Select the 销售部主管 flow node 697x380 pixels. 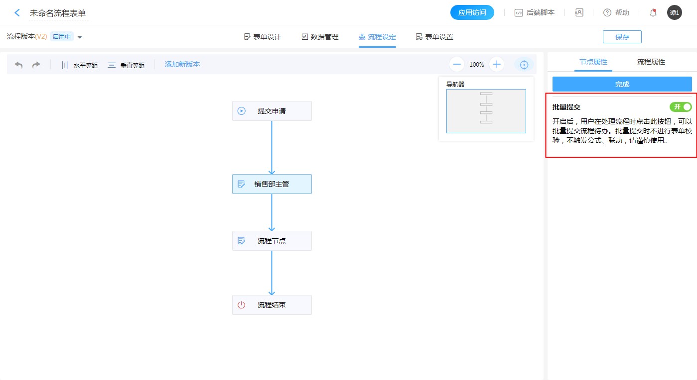pyautogui.click(x=272, y=184)
